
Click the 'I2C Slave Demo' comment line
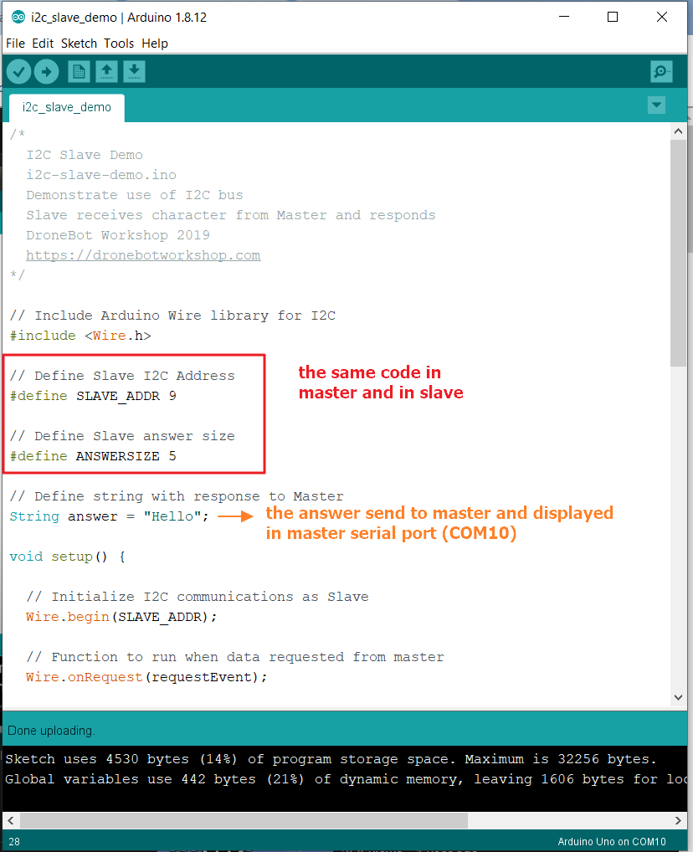tap(85, 155)
